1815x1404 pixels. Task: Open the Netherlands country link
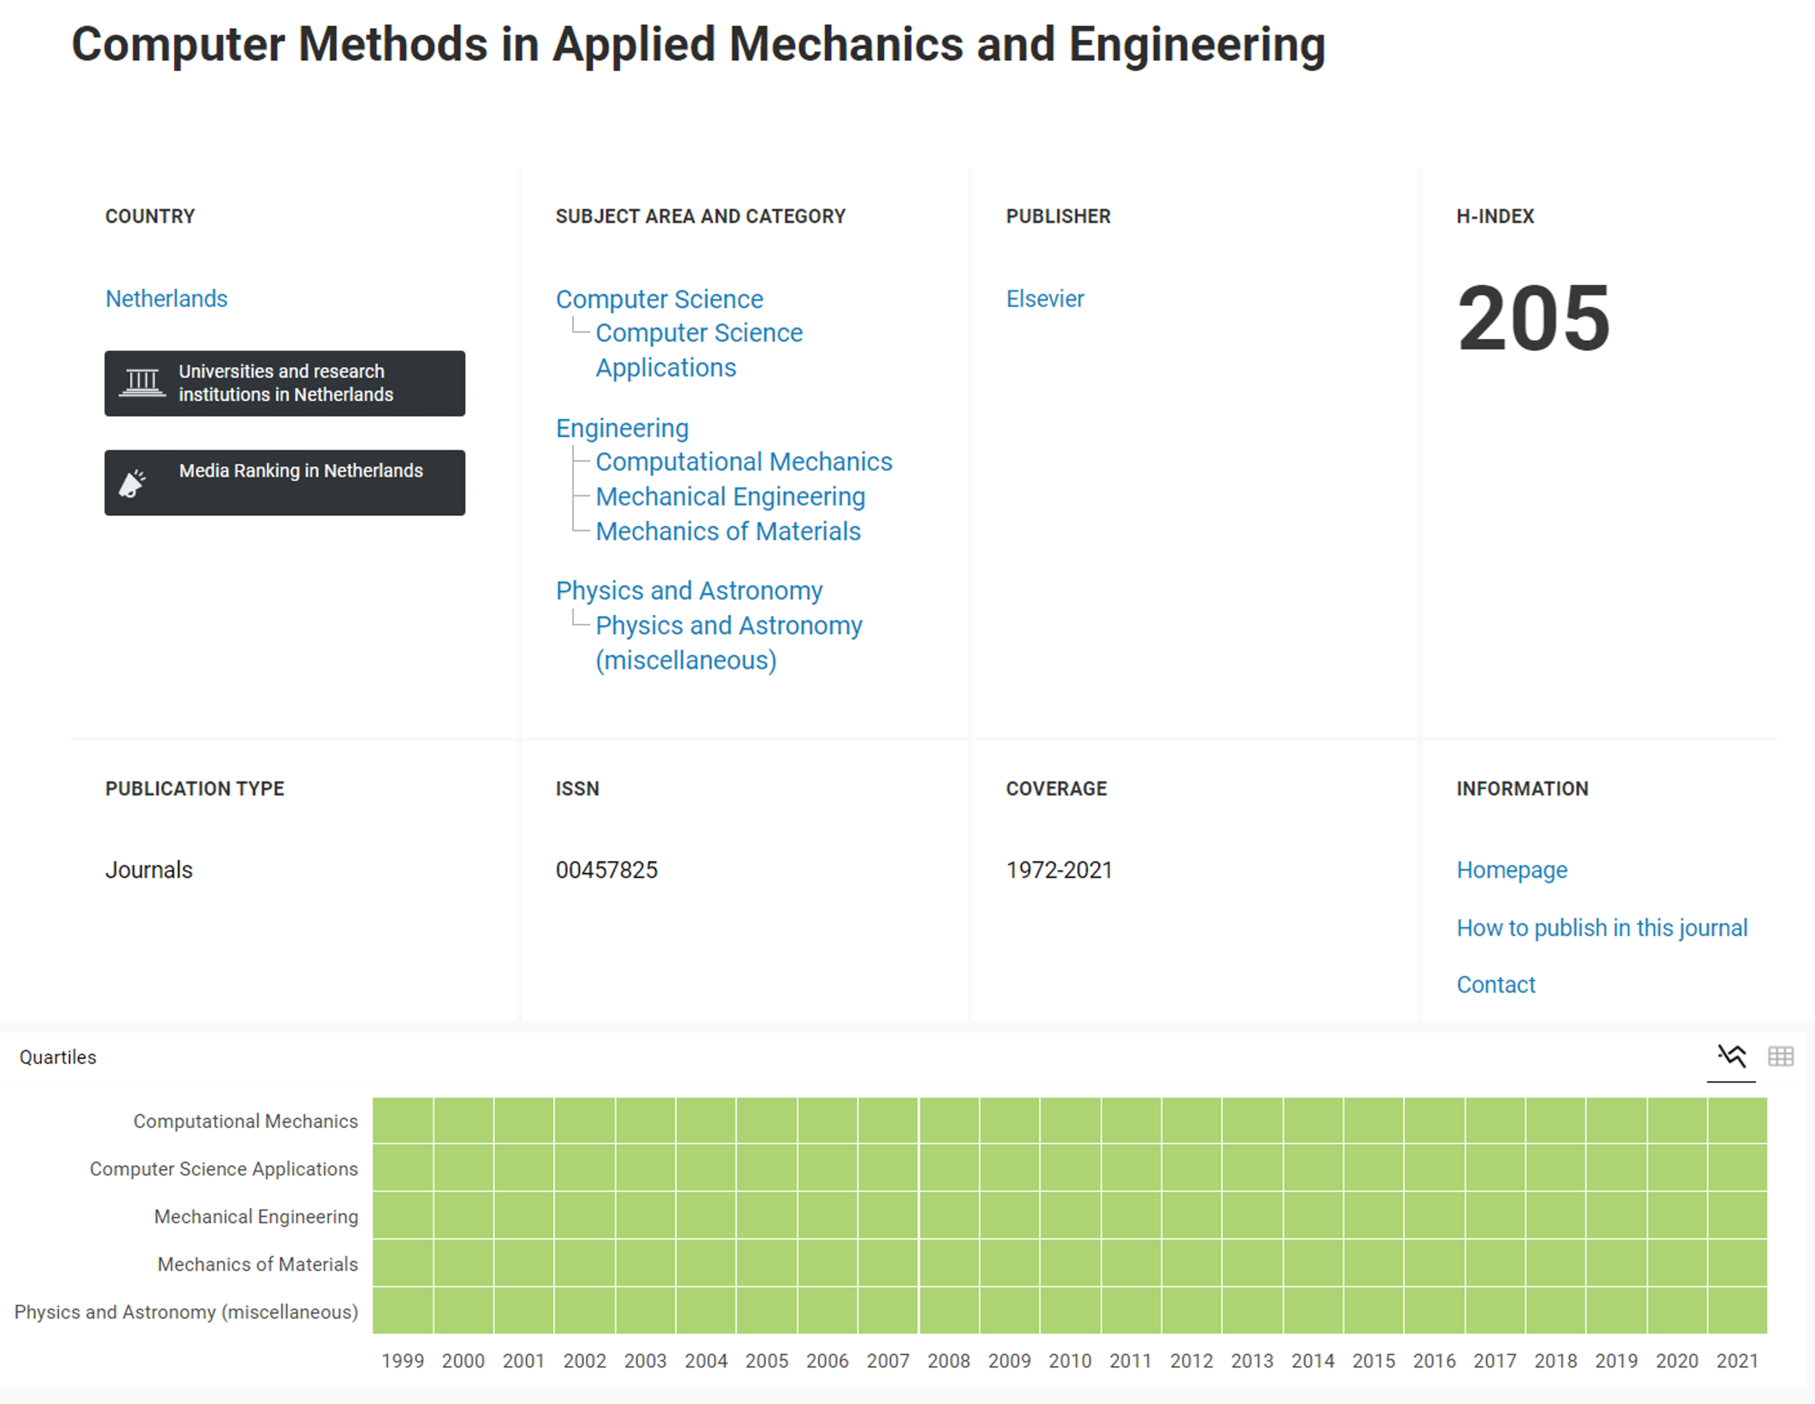pos(166,298)
